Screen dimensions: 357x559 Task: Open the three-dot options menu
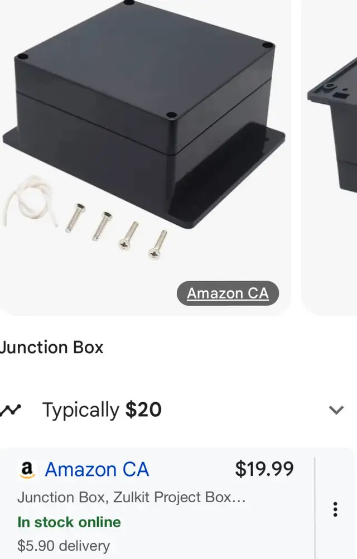[335, 509]
